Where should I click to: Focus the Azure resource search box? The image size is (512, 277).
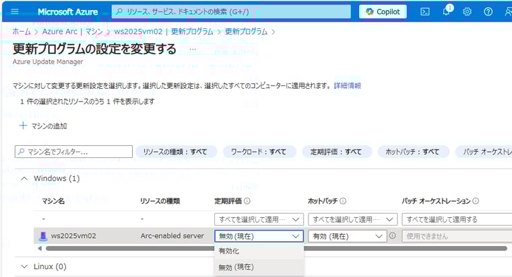click(x=231, y=11)
